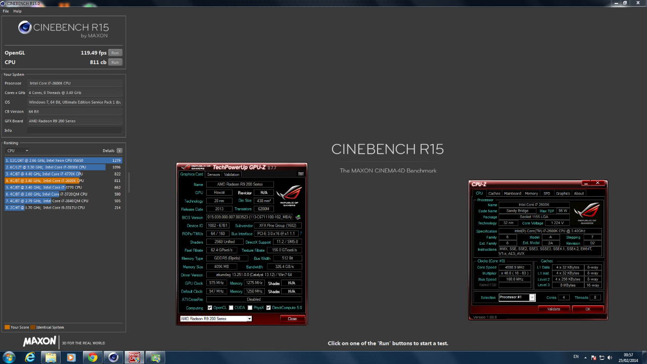Click the Info input field in Cinebench
647x364 pixels.
[75, 130]
